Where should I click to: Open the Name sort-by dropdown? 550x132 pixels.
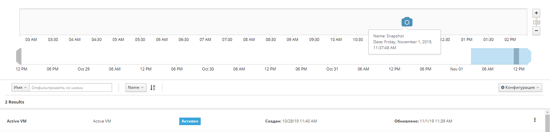coord(136,87)
